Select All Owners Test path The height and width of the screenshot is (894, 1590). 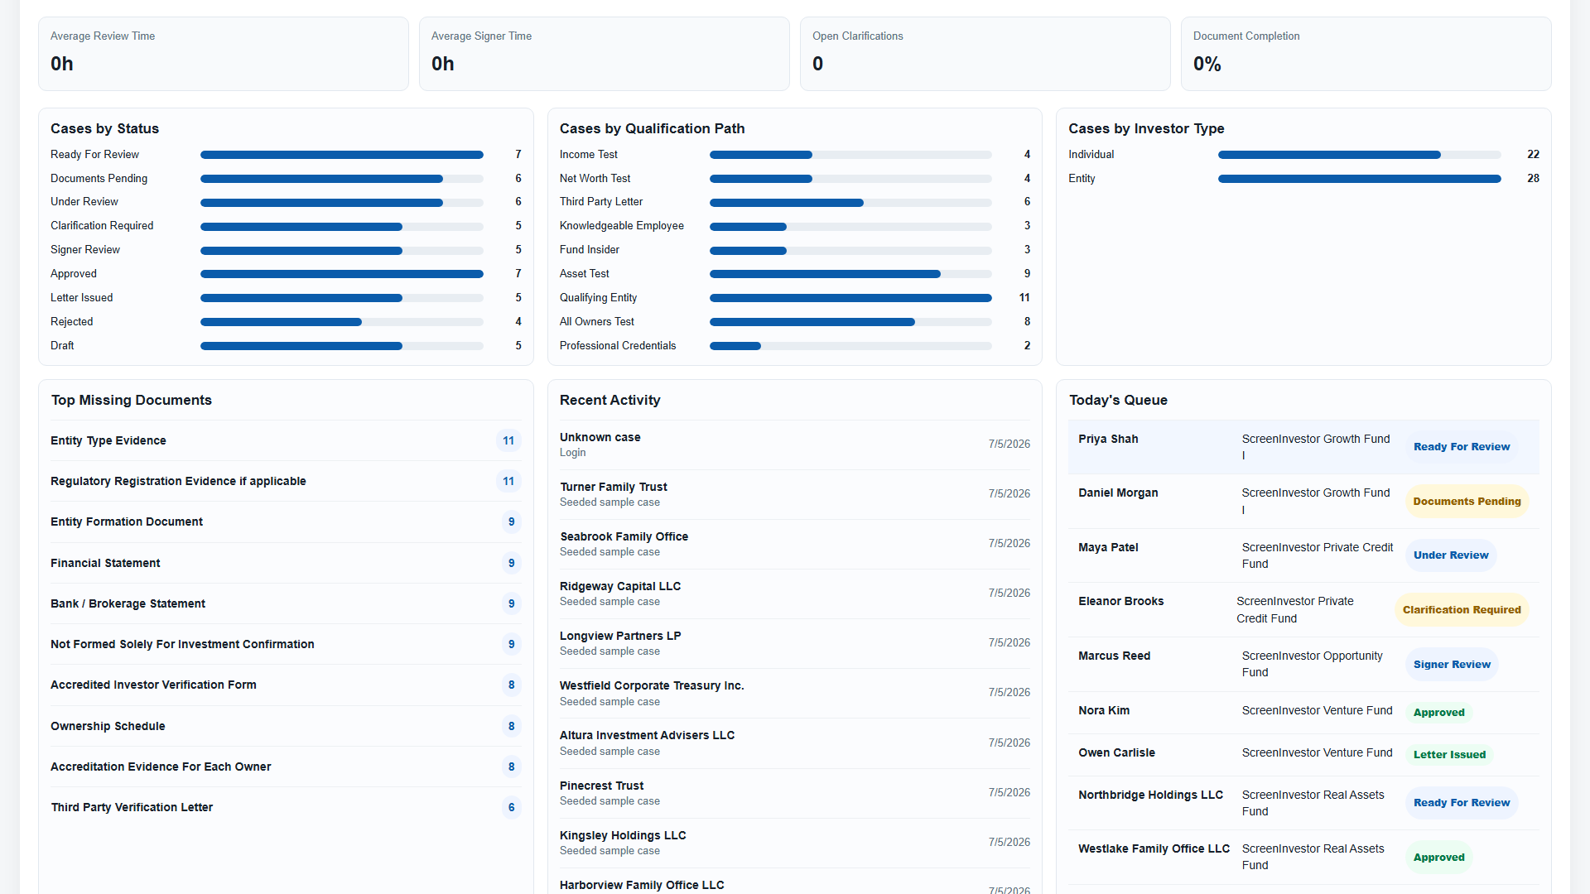596,322
